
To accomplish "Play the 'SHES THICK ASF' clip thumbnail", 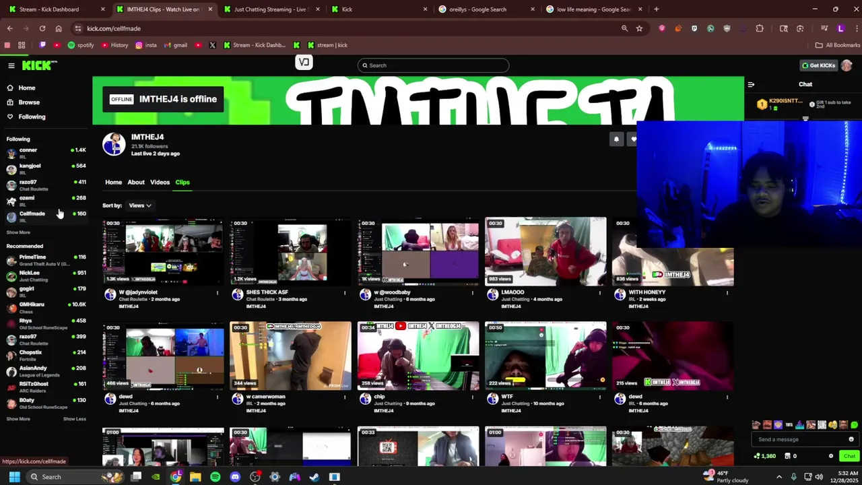I will coord(290,251).
